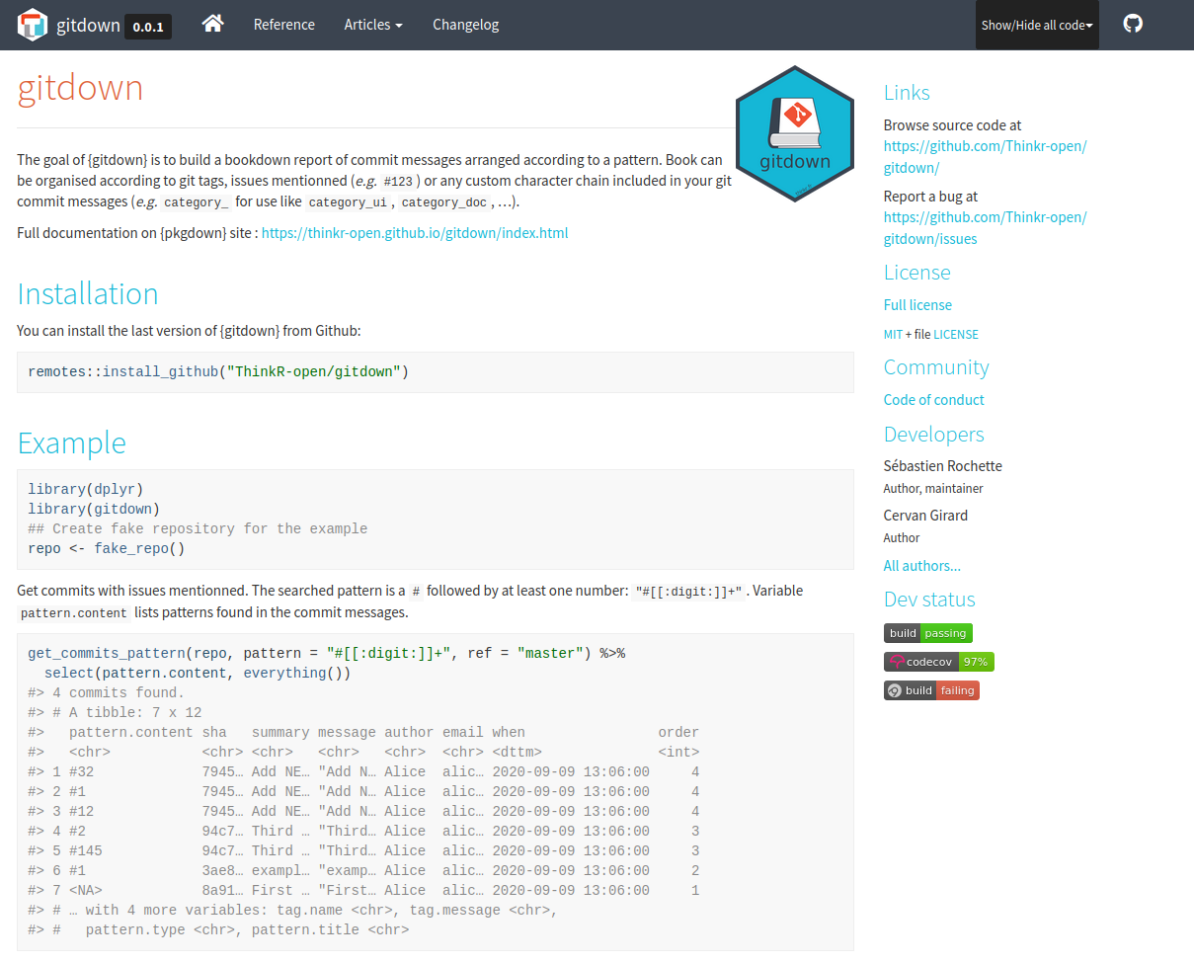
Task: Click the Installation heading
Action: point(88,294)
